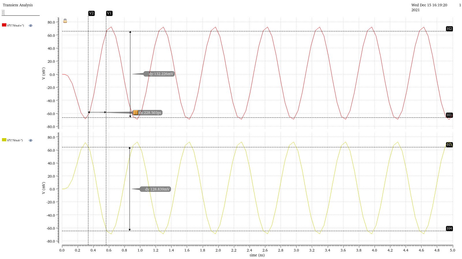Select the VT("/Vout-") signal name in legend
462x259 pixels.
coord(15,140)
